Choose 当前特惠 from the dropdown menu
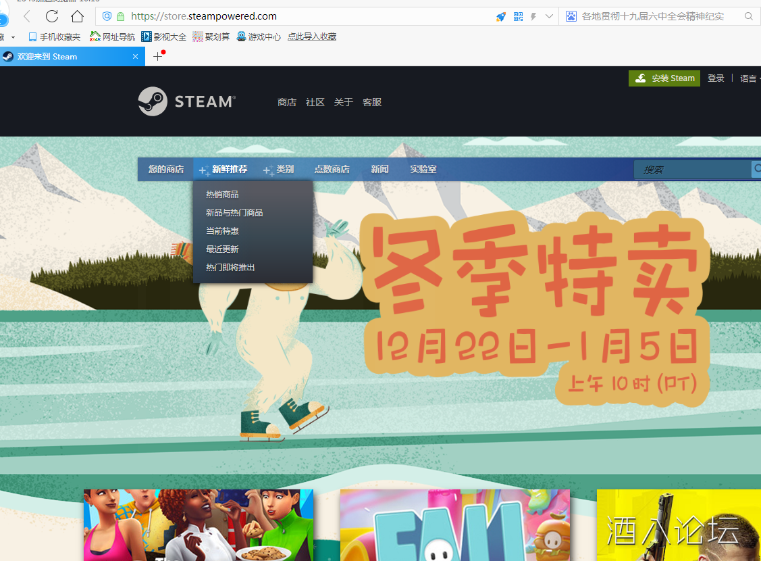Image resolution: width=761 pixels, height=561 pixels. (x=222, y=230)
